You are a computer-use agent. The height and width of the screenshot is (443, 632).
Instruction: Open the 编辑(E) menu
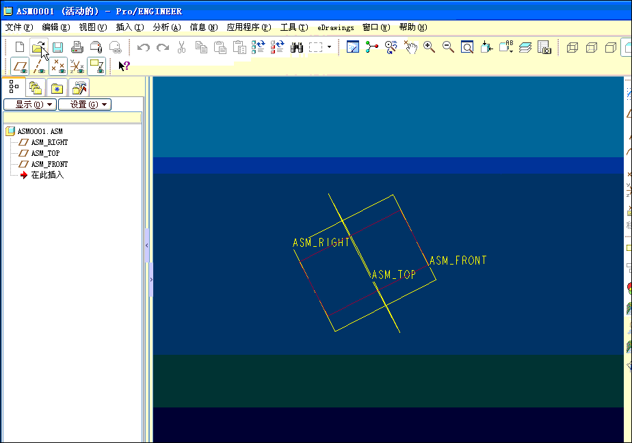coord(56,27)
